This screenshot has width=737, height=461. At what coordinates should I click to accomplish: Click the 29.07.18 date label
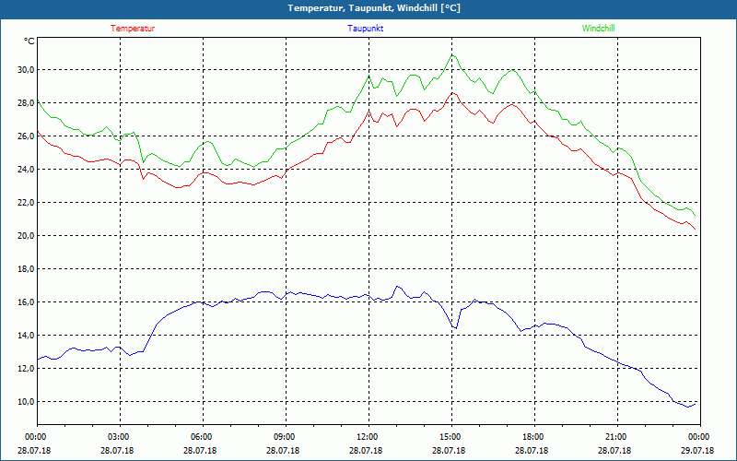(697, 451)
